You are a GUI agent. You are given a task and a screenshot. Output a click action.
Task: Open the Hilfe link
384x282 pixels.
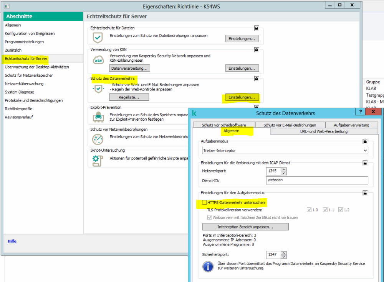(x=12, y=241)
